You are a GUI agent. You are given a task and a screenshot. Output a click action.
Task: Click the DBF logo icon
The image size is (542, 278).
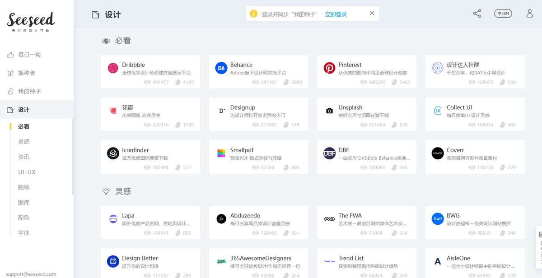pos(329,153)
